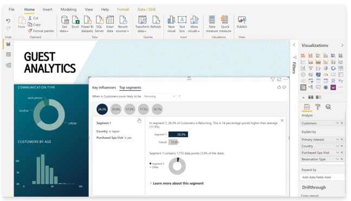351x201 pixels.
Task: Open the Modeling ribbon tab
Action: 68,9
